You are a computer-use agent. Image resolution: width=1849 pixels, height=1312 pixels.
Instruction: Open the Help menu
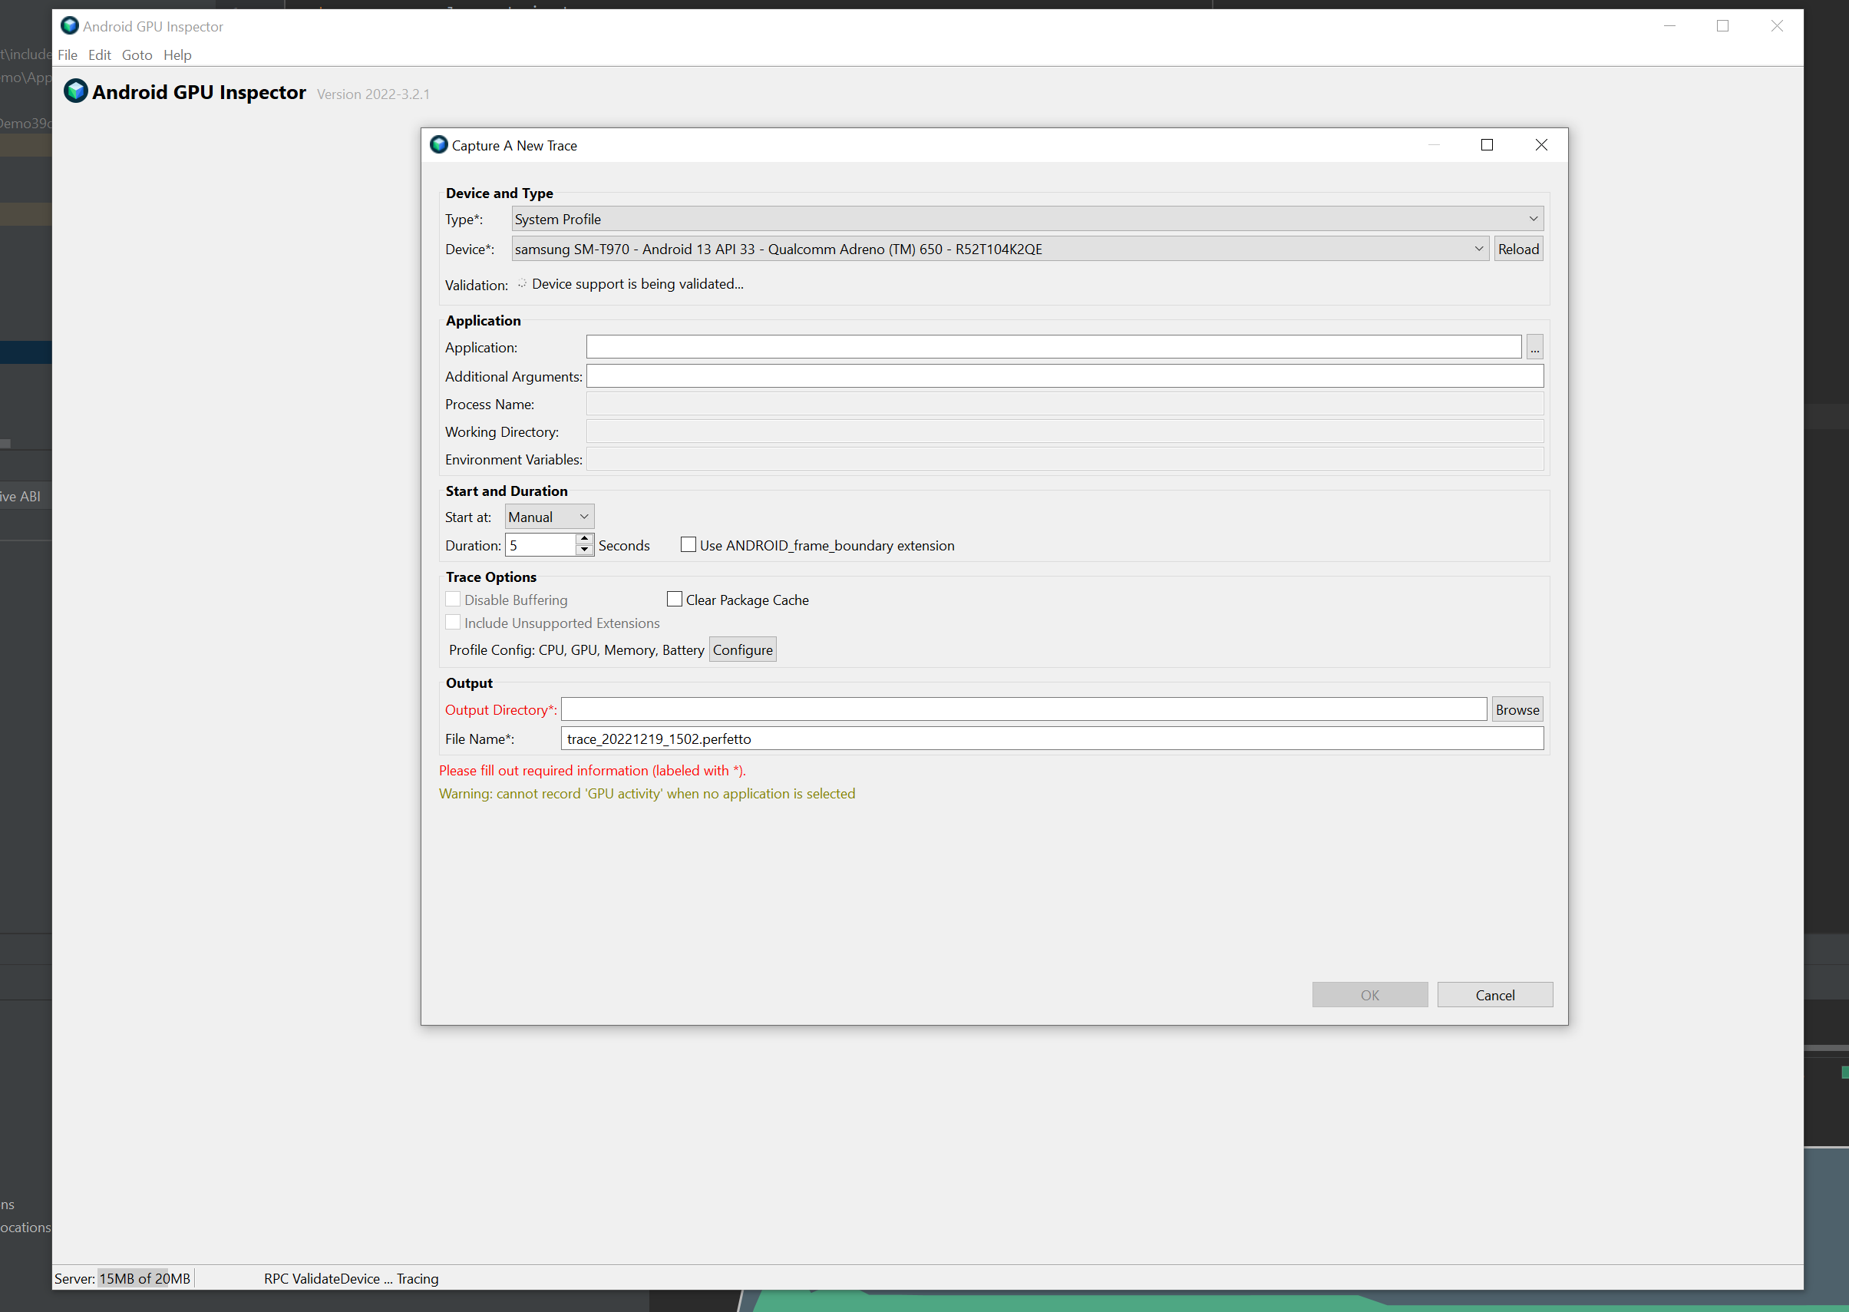[x=178, y=55]
